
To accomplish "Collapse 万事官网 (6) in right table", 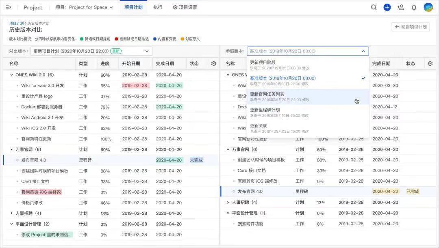I will [228, 150].
